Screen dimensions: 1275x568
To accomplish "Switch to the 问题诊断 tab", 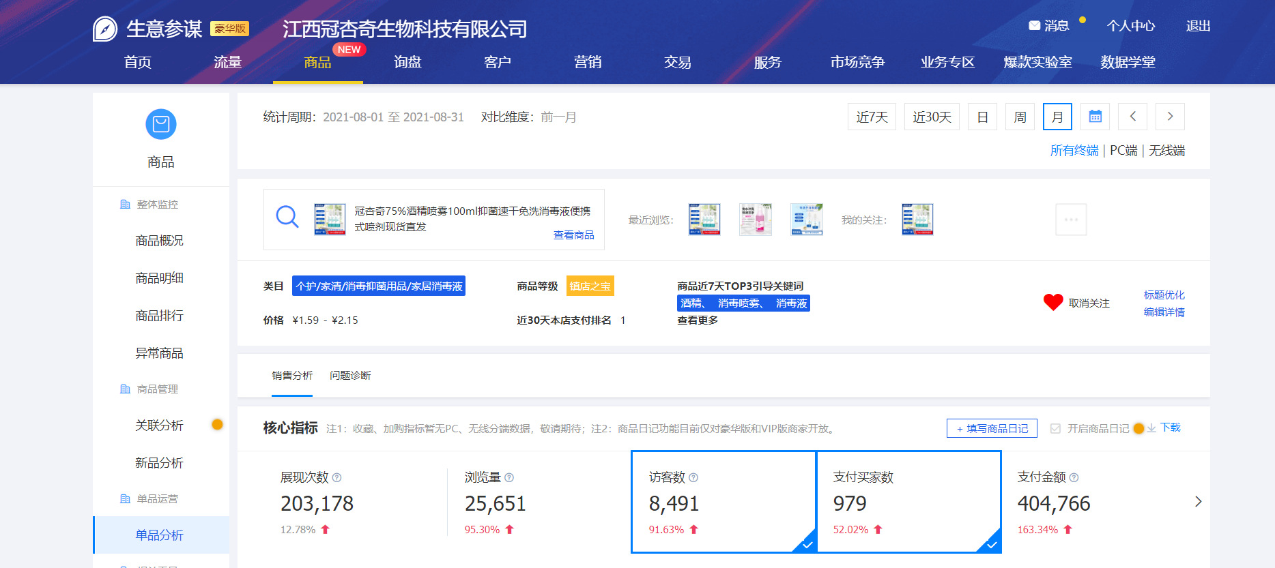I will [350, 376].
